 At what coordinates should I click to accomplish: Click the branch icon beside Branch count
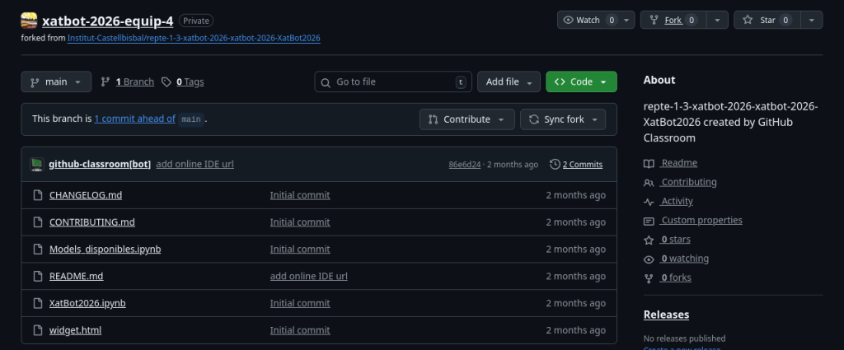pos(105,82)
